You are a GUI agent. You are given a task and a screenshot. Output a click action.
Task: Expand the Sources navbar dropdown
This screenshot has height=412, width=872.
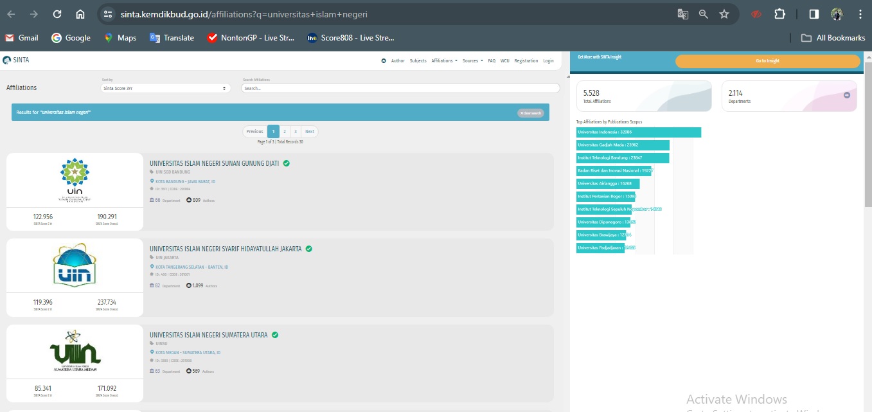click(472, 61)
